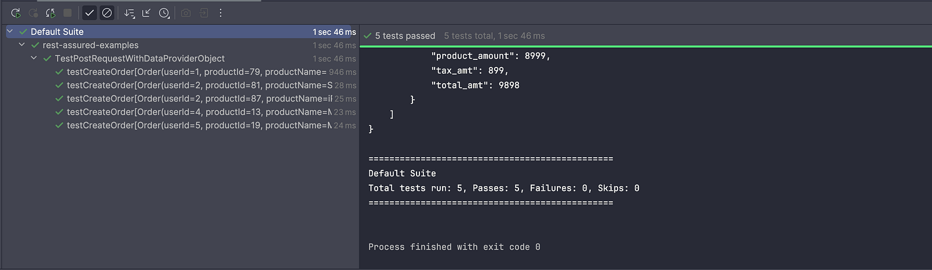This screenshot has height=270, width=932.
Task: Collapse the rest-assured-examples node
Action: 22,45
